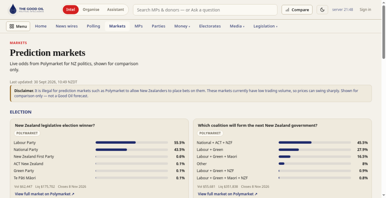Click the 'Labour + Green + Maori' label

(217, 157)
